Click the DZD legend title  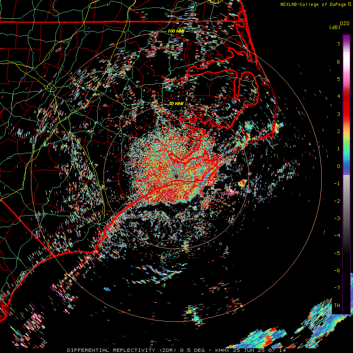coord(345,24)
